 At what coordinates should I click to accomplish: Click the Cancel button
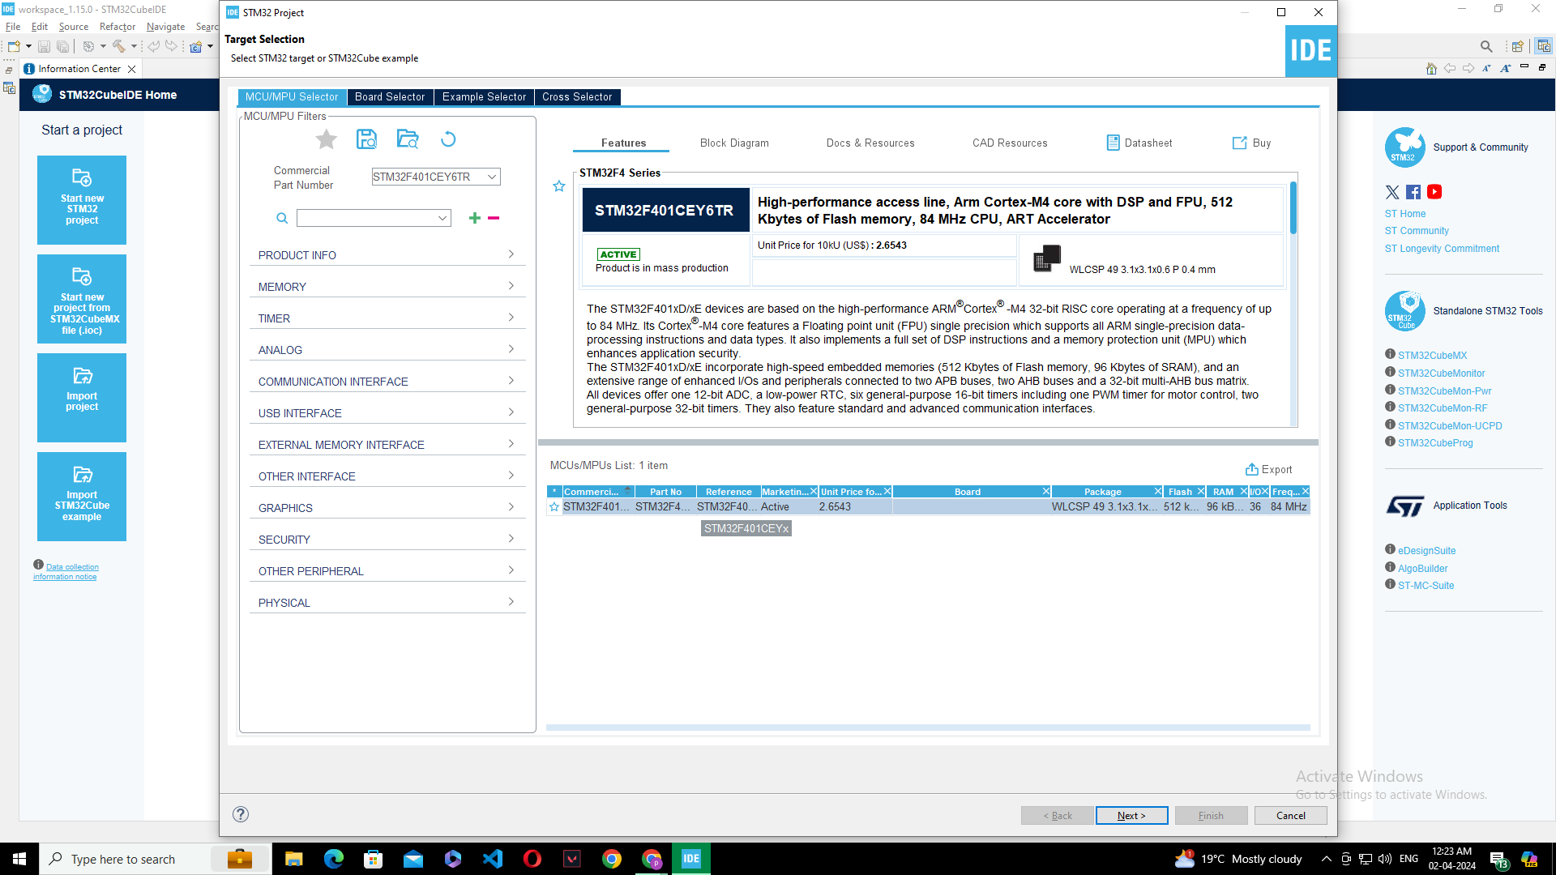click(x=1290, y=816)
